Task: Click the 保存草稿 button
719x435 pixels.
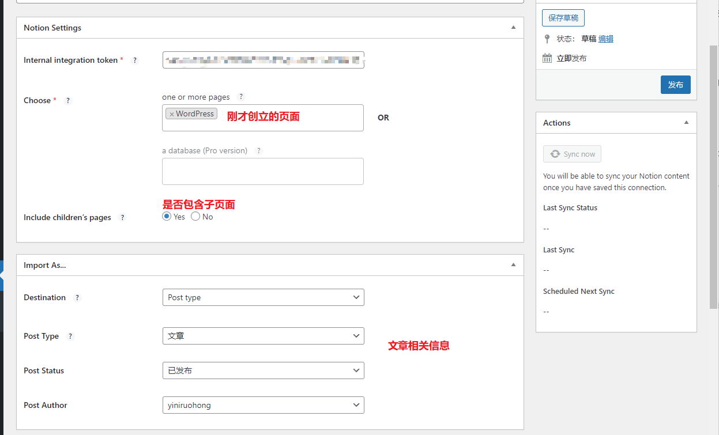Action: 563,18
